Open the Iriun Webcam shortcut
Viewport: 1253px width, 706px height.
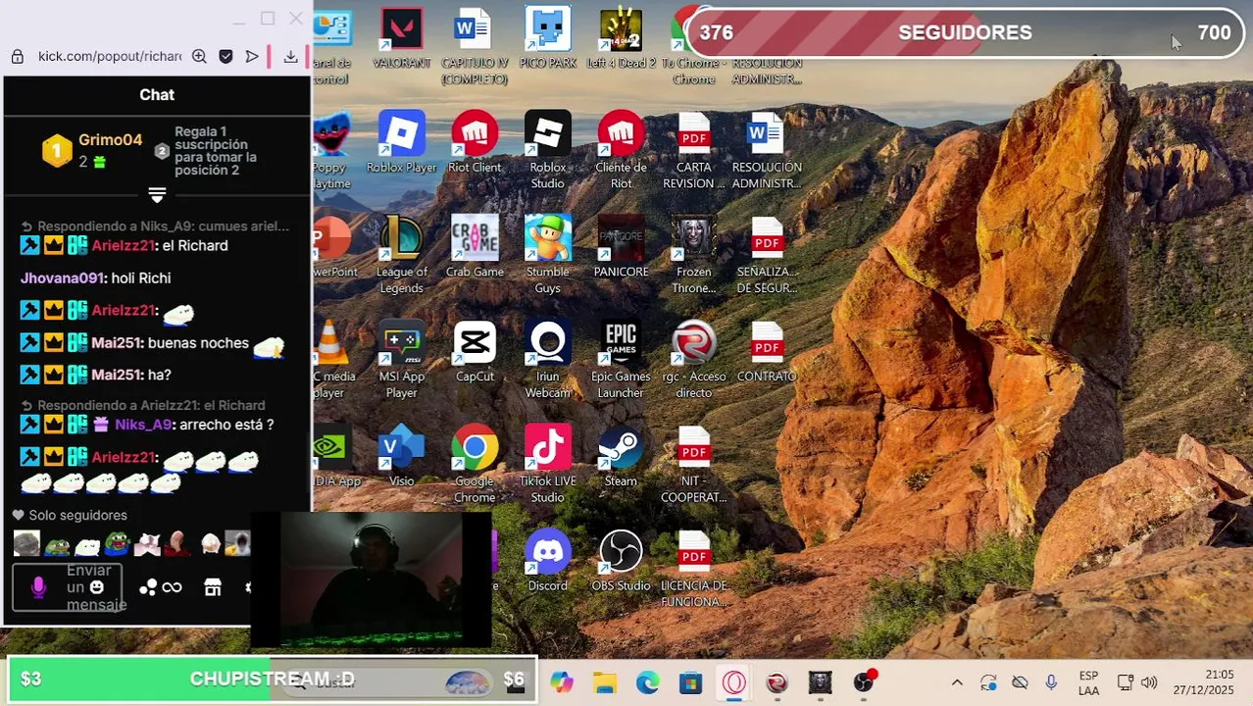(547, 360)
